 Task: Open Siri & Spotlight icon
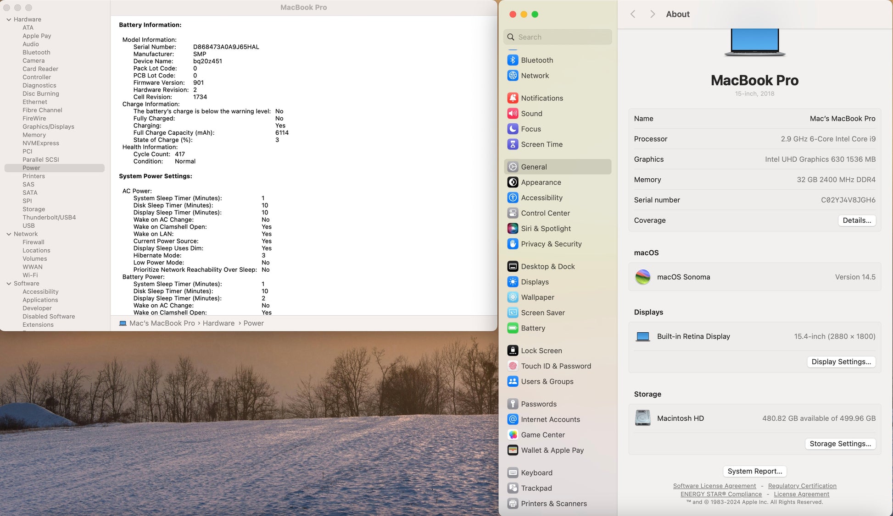(513, 229)
